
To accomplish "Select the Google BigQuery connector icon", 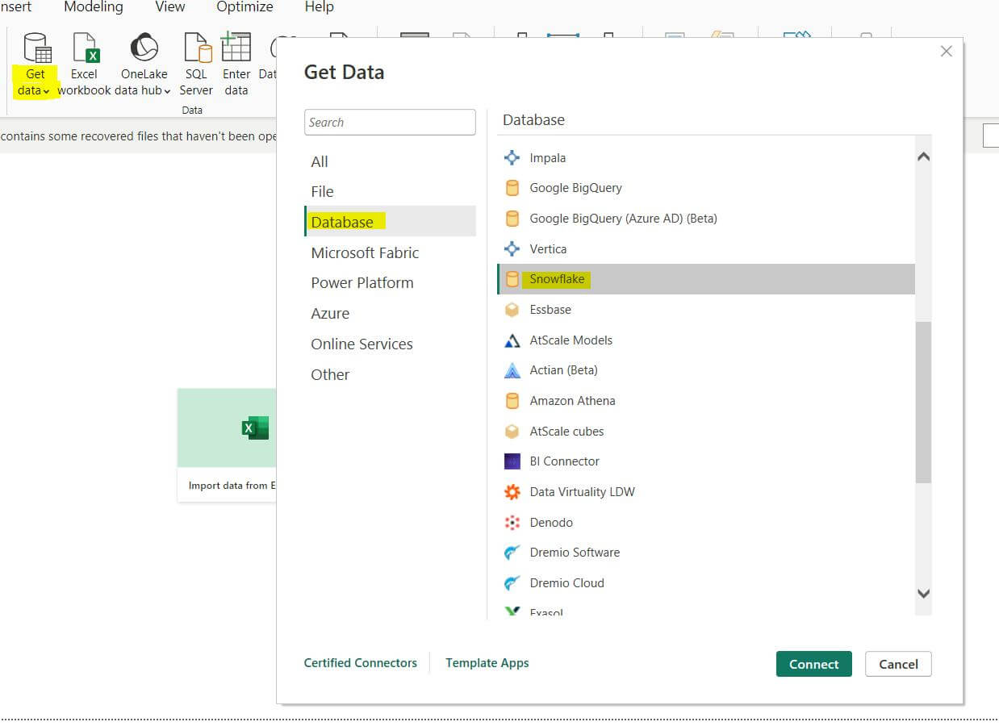I will 512,188.
